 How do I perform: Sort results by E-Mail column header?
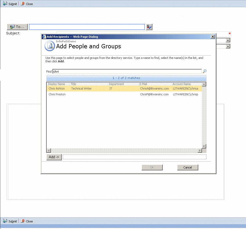[x=143, y=84]
